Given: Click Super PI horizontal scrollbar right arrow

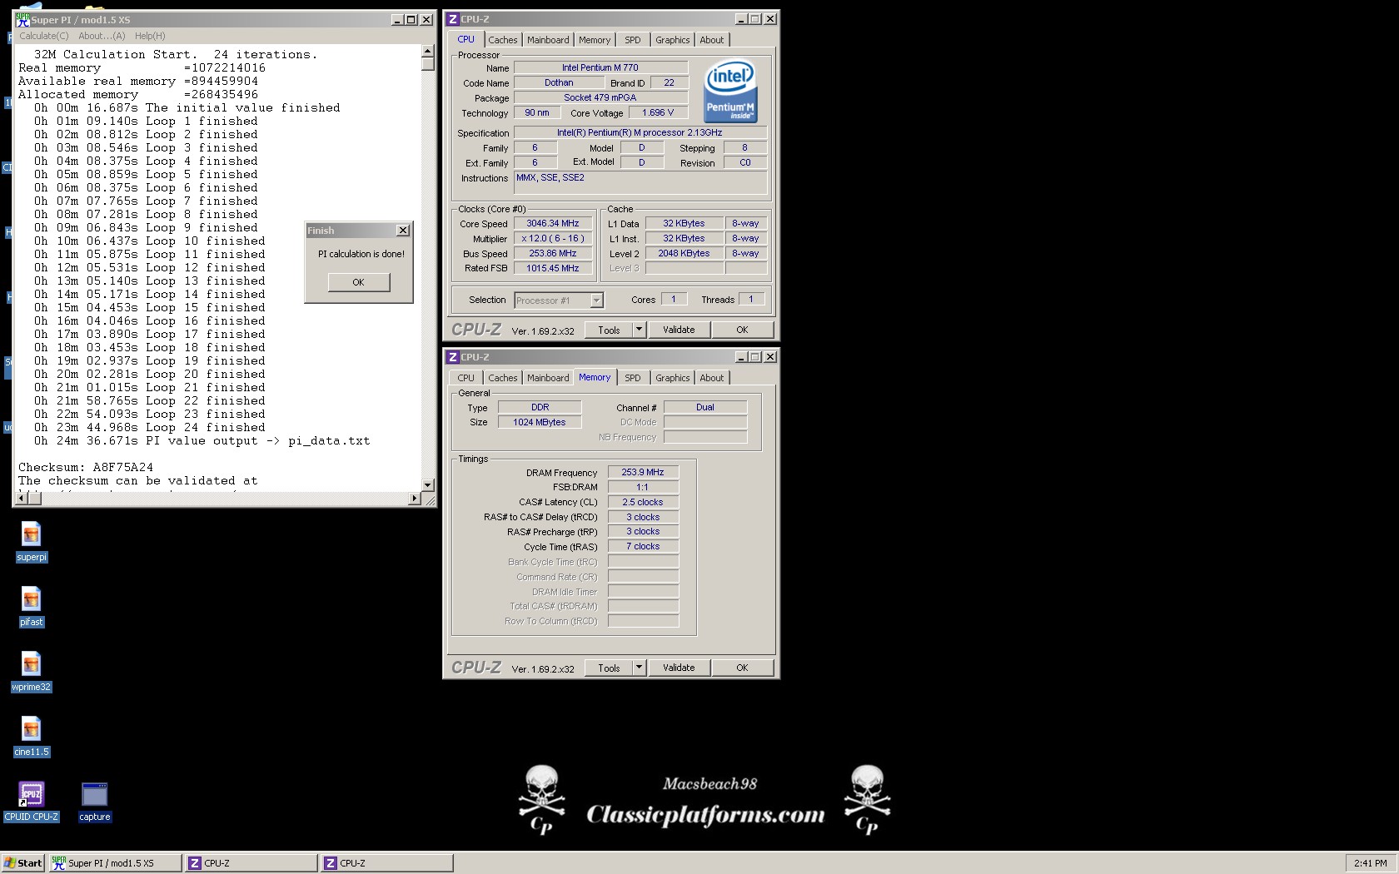Looking at the screenshot, I should click(x=415, y=499).
